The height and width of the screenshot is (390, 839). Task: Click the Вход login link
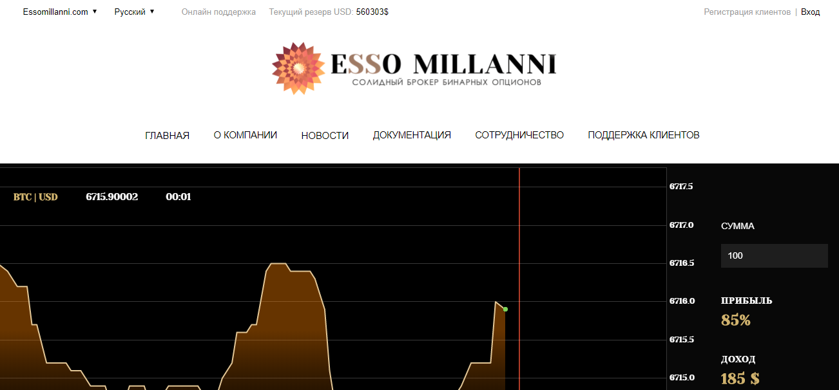[810, 12]
